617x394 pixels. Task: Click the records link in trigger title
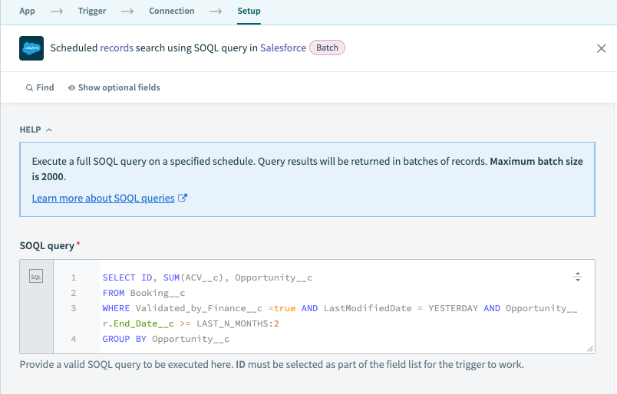coord(117,48)
